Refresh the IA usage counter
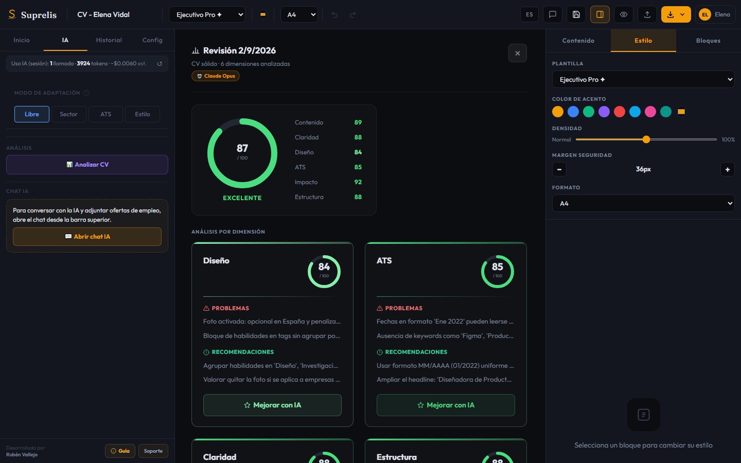This screenshot has height=463, width=741. click(160, 64)
